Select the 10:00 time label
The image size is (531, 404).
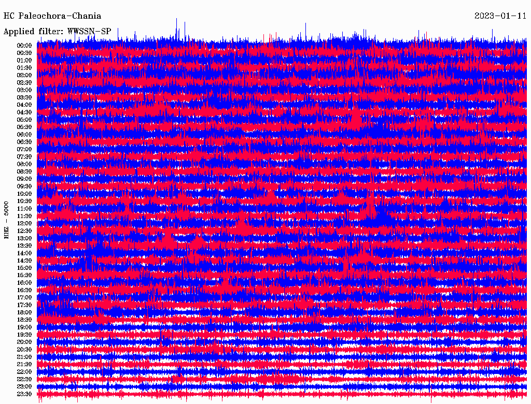24,194
